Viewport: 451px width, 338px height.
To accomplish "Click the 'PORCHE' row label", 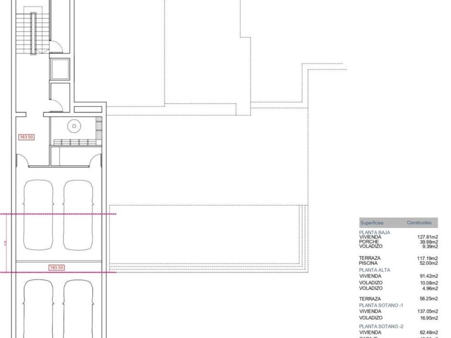I will [369, 242].
